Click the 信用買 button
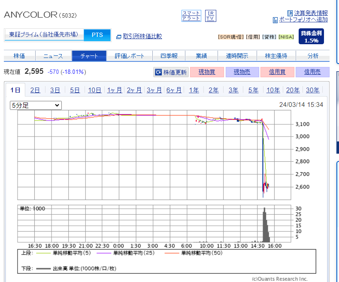The width and height of the screenshot is (339, 282). click(277, 72)
